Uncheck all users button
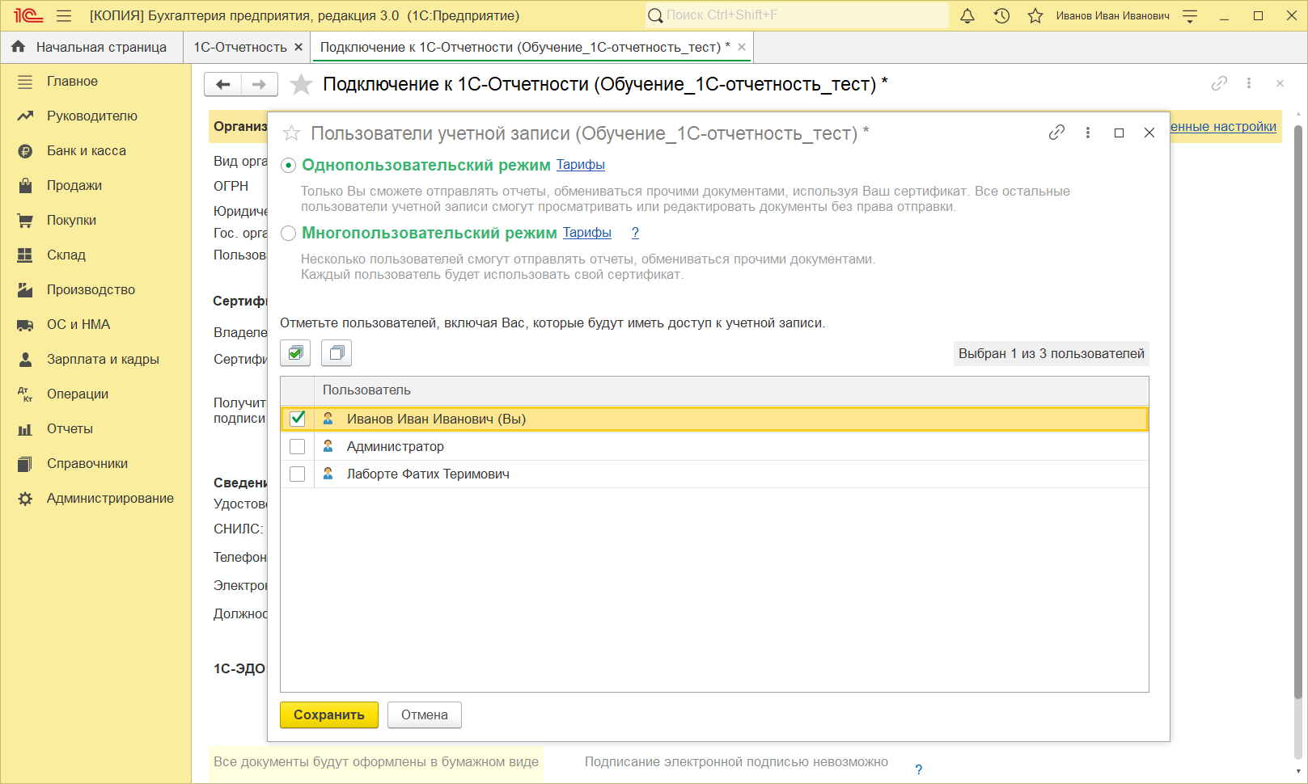Image resolution: width=1308 pixels, height=784 pixels. coord(337,353)
